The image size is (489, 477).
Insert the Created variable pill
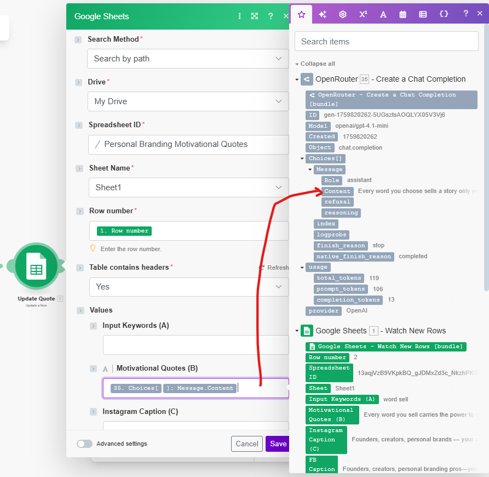321,137
